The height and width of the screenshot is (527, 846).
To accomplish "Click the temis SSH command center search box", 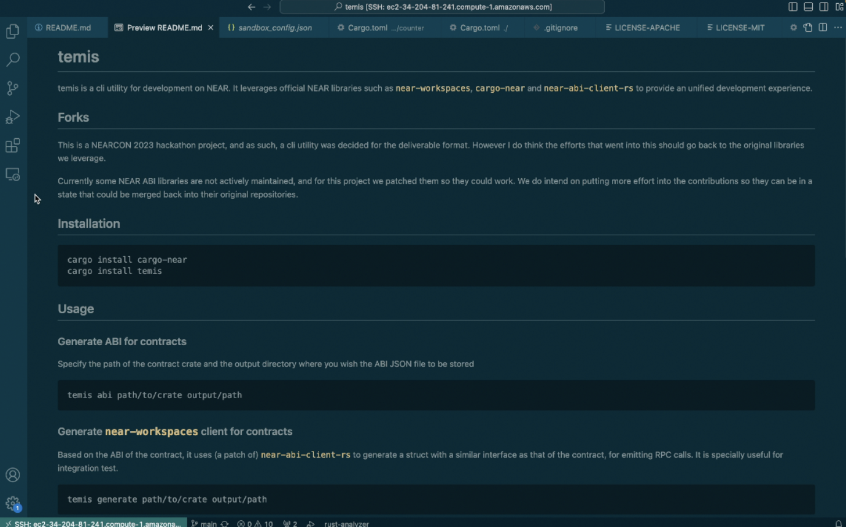I will (442, 7).
